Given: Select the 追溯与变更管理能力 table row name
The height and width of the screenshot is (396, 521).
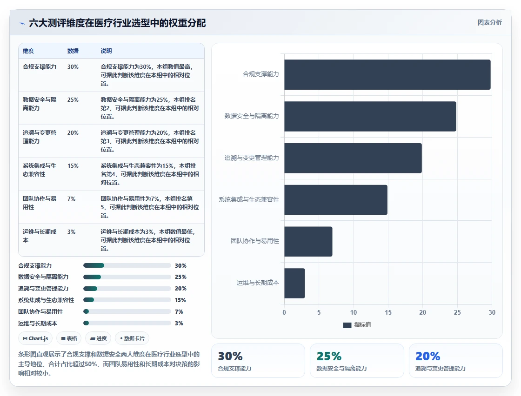Looking at the screenshot, I should click(40, 137).
